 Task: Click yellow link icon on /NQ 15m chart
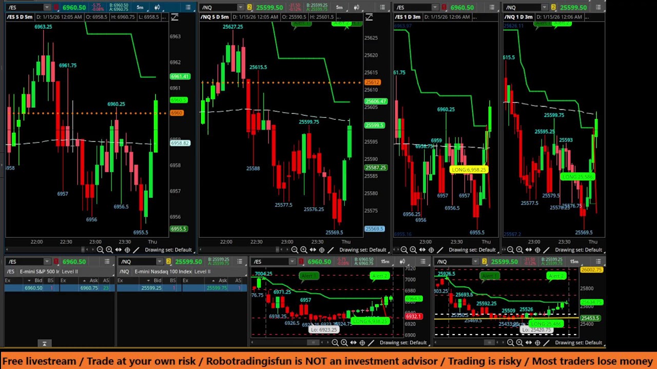coord(485,261)
